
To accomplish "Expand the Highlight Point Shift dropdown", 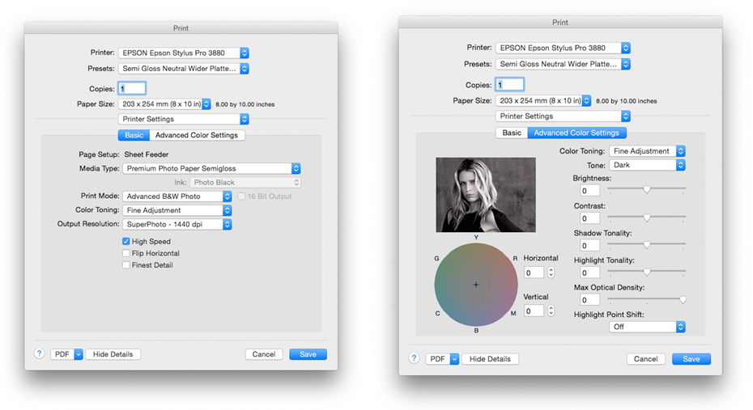I will point(647,327).
